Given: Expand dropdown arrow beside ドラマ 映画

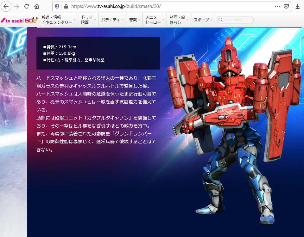Looking at the screenshot, I should coord(95,20).
